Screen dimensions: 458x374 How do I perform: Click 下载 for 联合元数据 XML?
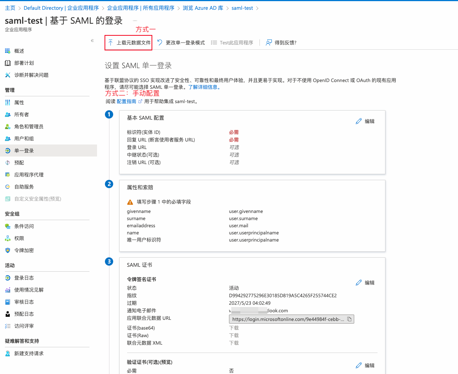(234, 343)
